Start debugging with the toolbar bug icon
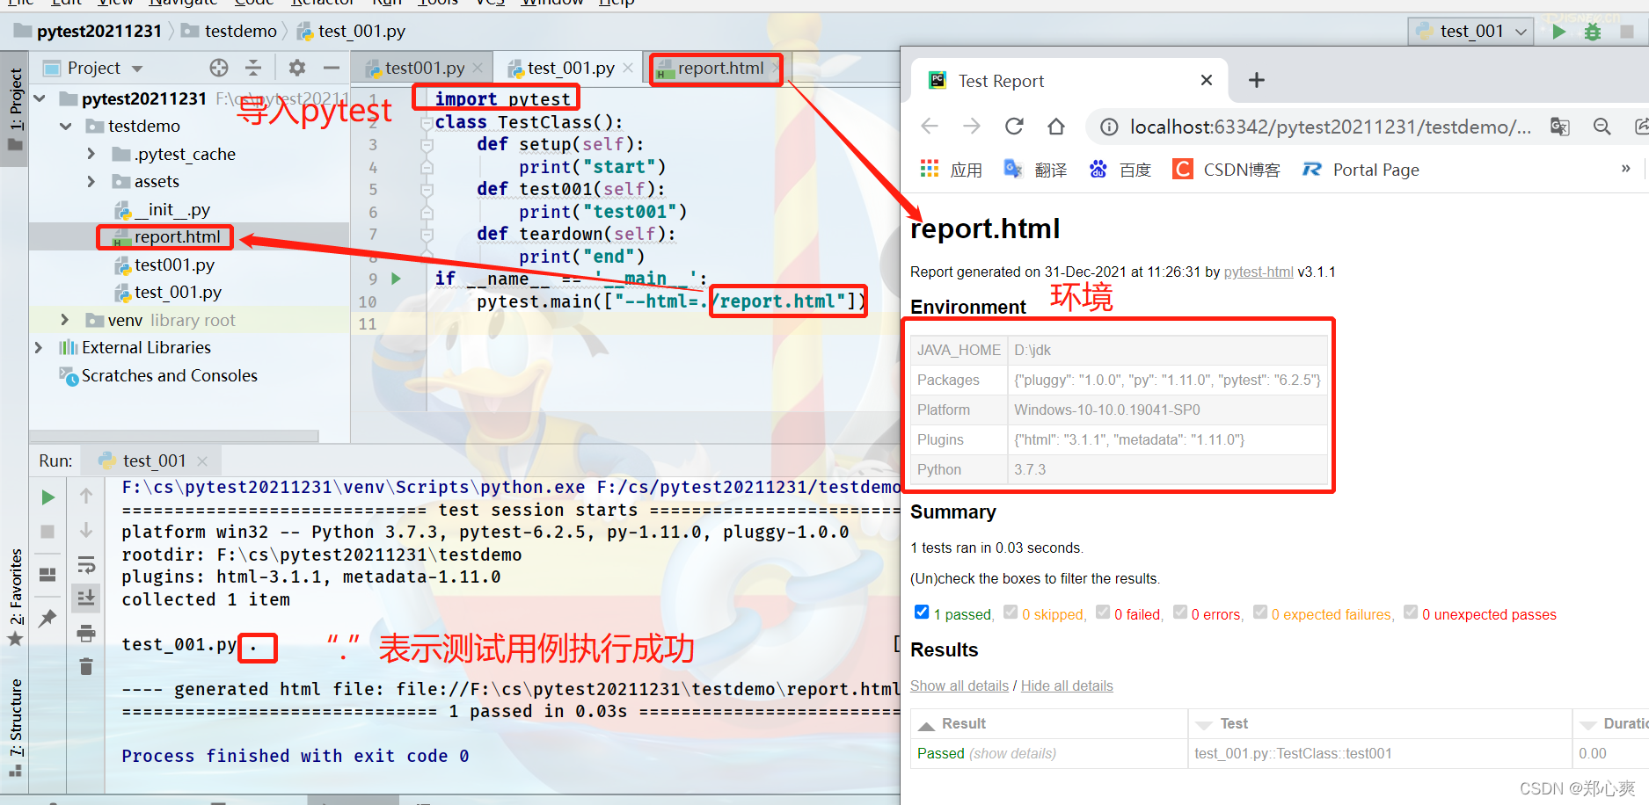The image size is (1649, 805). pos(1593,32)
